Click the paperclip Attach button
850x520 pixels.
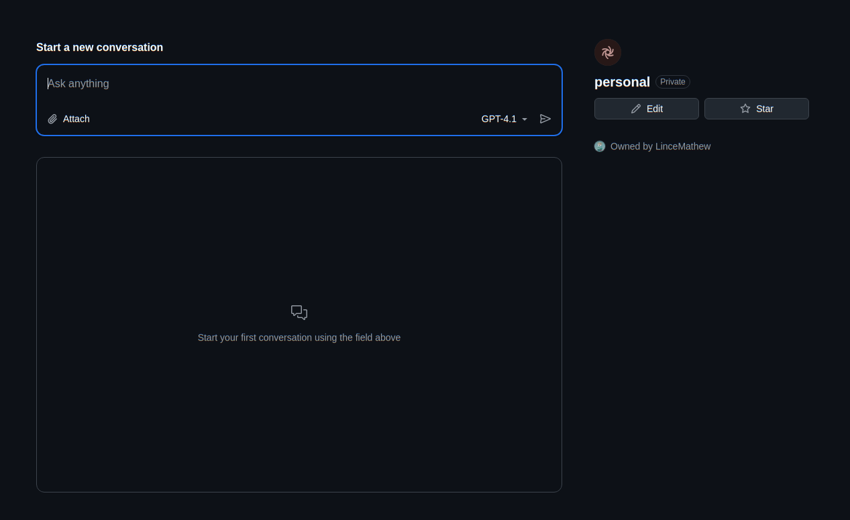click(x=68, y=119)
